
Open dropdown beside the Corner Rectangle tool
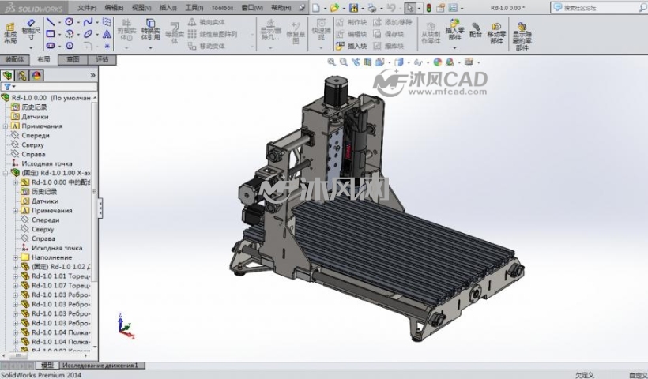pos(59,34)
